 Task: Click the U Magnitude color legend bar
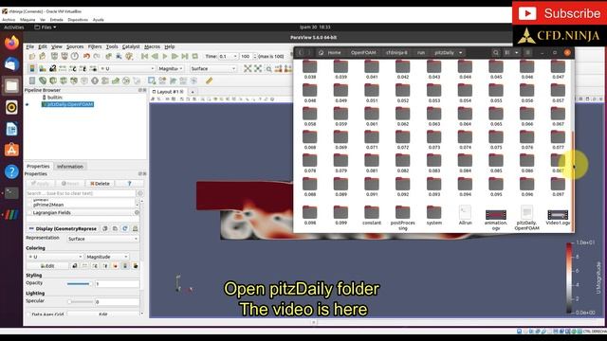pyautogui.click(x=569, y=278)
